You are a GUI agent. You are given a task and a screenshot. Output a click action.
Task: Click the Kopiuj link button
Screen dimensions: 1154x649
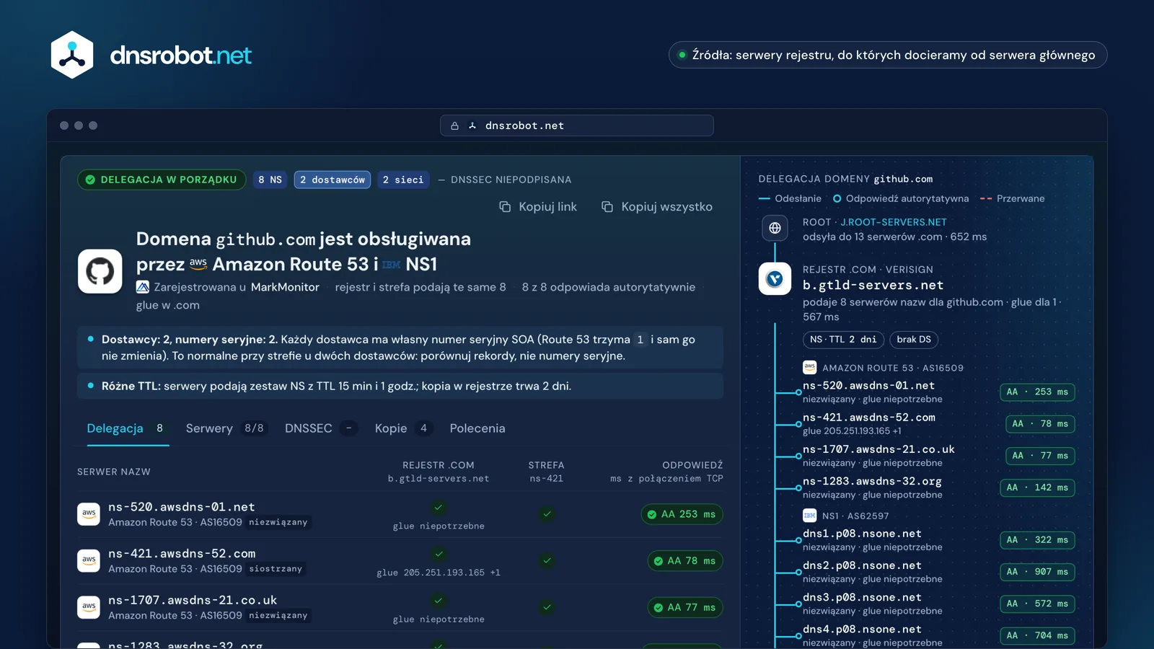click(x=538, y=207)
